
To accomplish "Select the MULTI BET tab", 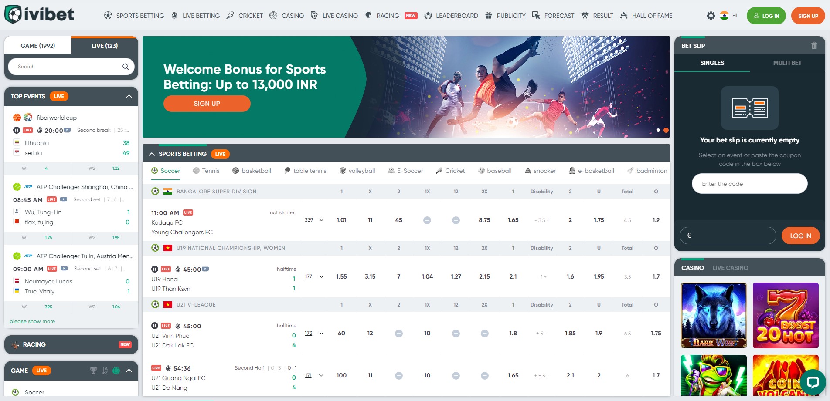I will 787,63.
